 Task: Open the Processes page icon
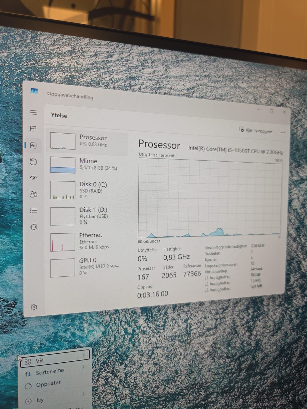pyautogui.click(x=33, y=129)
